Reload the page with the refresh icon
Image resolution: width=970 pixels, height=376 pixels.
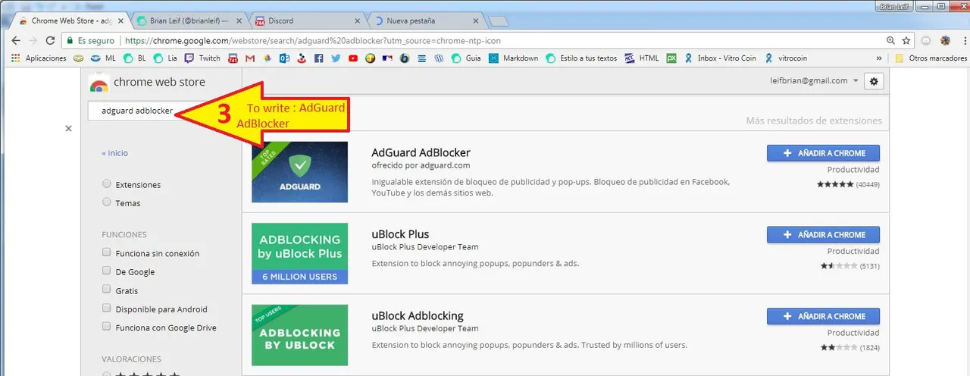click(x=51, y=40)
